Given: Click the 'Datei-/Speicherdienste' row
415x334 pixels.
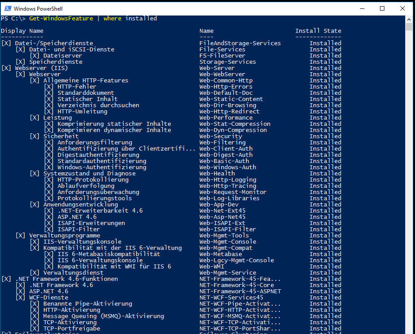Looking at the screenshot, I should 171,43.
